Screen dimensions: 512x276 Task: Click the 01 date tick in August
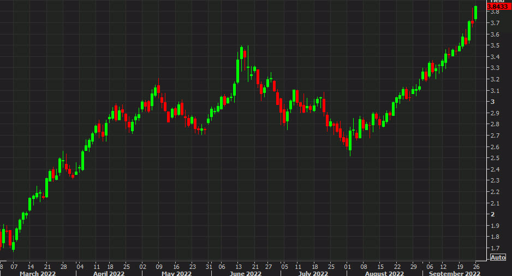tap(347, 266)
